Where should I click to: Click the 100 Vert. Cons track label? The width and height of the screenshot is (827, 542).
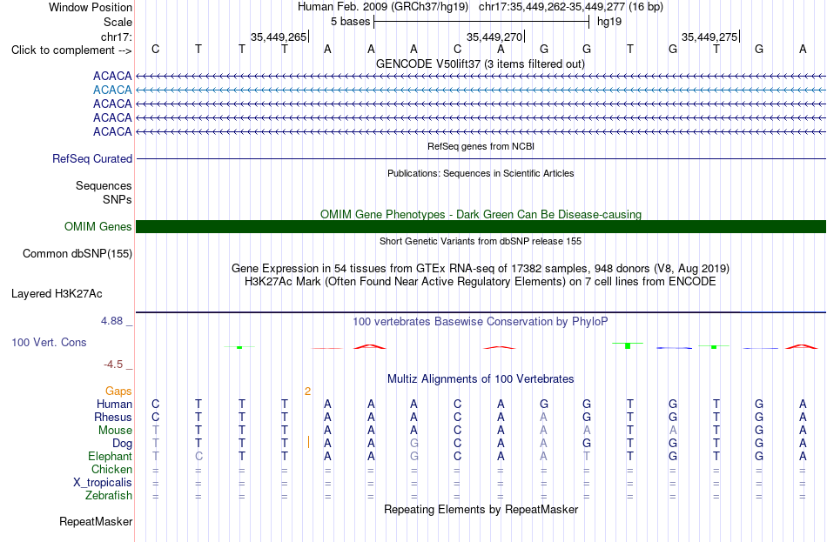tap(49, 343)
